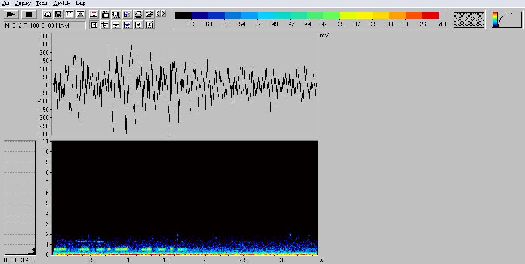This screenshot has width=525, height=264.
Task: Click the open folder icon
Action: pos(149,15)
